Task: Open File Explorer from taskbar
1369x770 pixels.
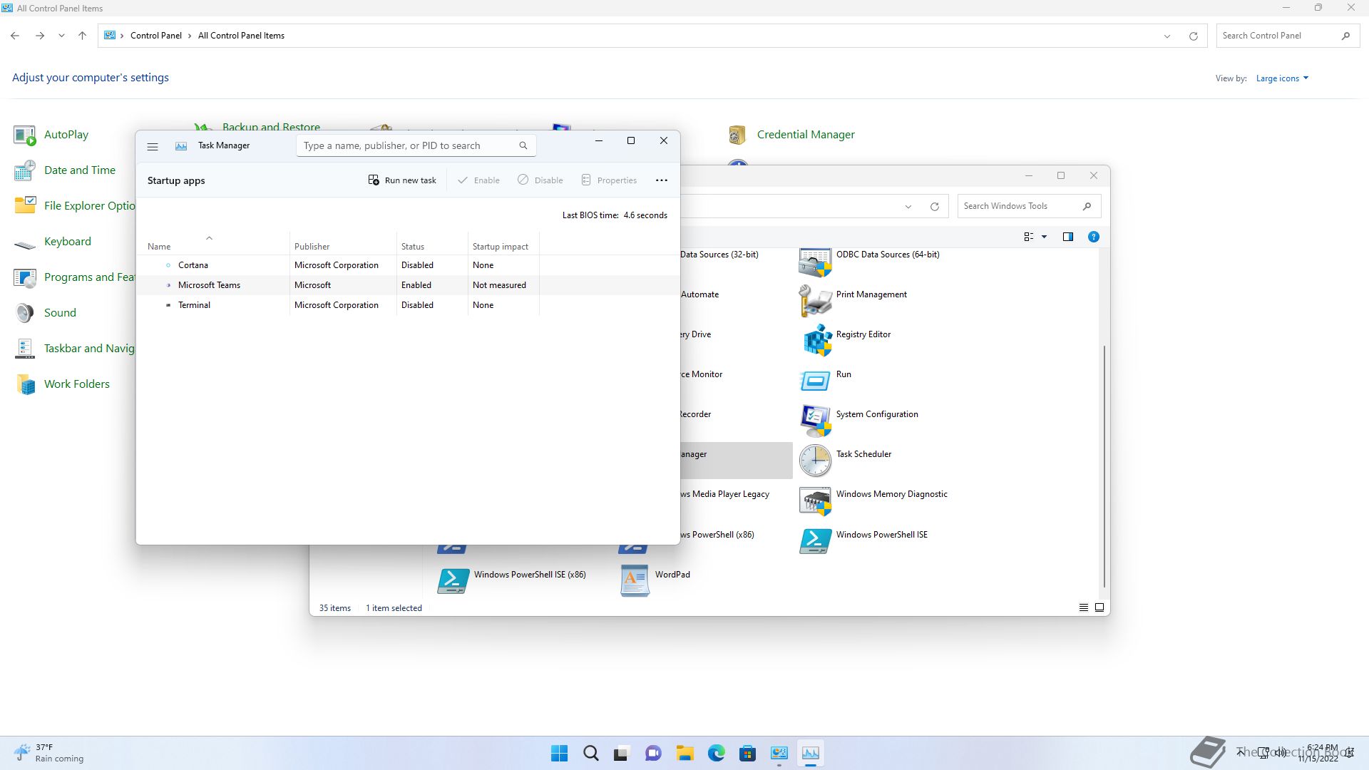Action: 685,753
